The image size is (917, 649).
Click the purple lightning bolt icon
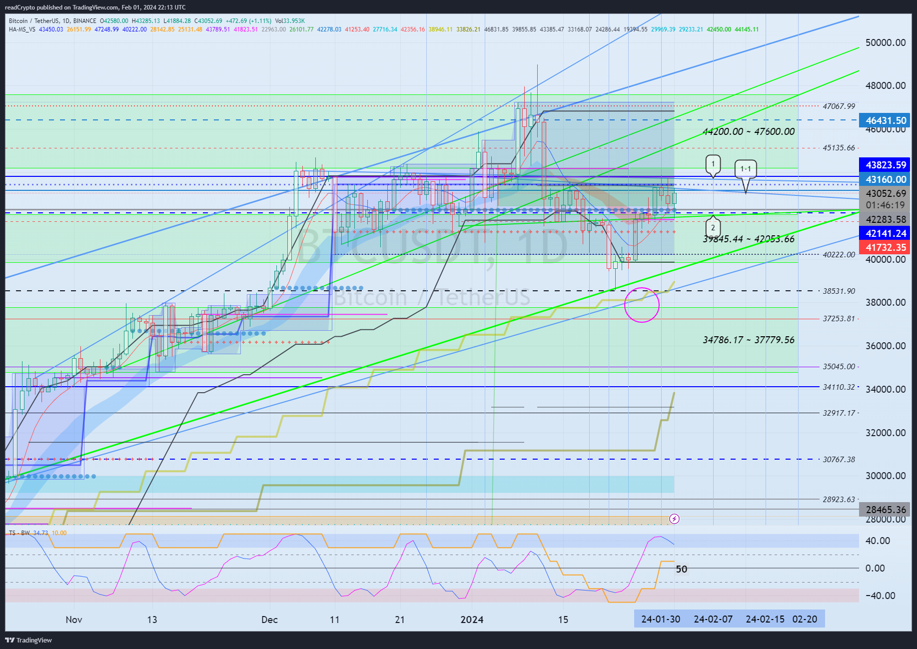(x=674, y=519)
